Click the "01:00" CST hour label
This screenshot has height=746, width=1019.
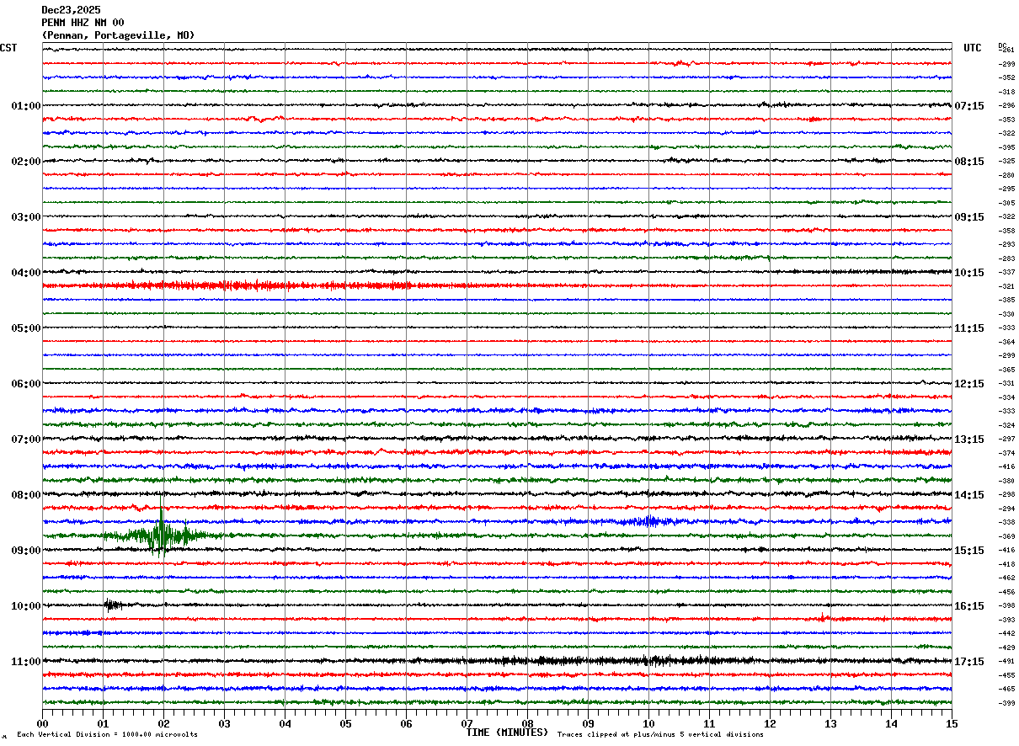tap(26, 106)
